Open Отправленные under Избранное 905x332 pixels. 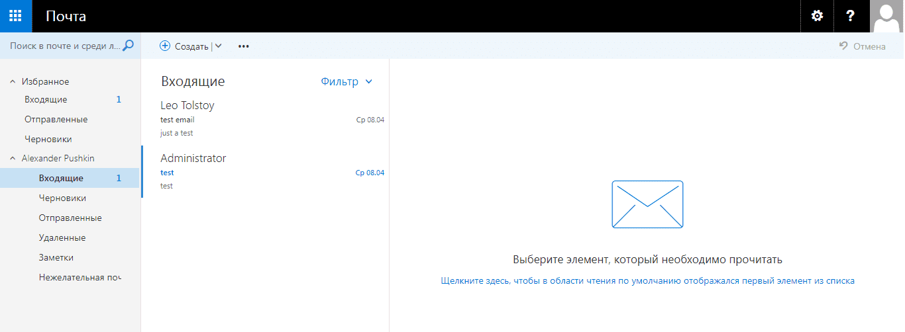click(70, 120)
